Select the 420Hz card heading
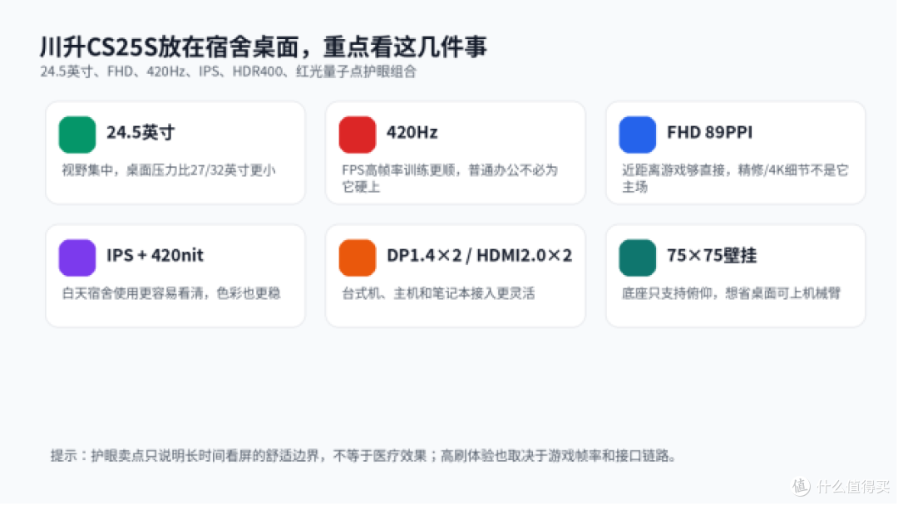 (x=412, y=133)
